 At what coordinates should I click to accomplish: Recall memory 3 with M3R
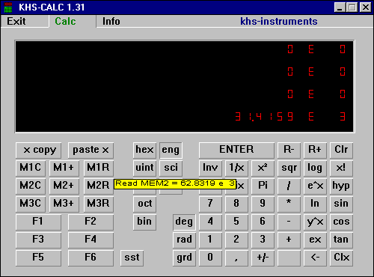coord(99,204)
